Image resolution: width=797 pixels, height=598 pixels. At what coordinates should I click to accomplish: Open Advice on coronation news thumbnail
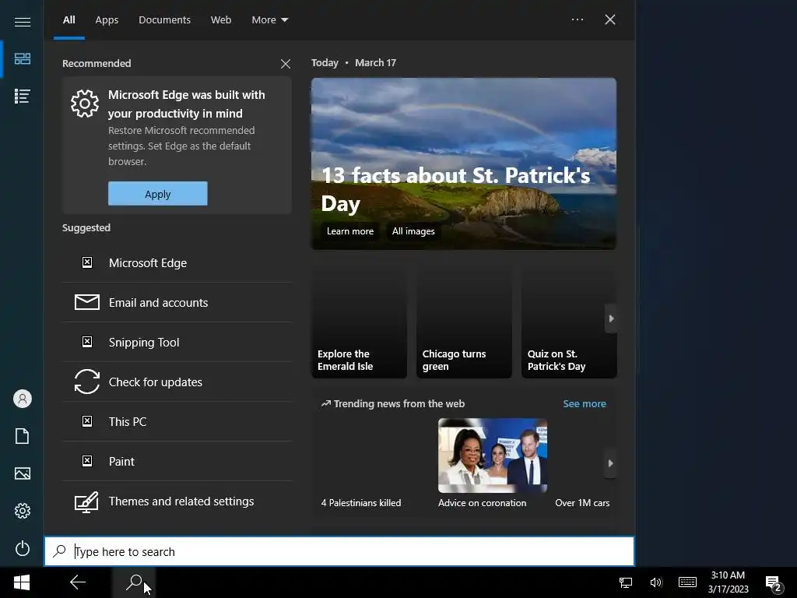tap(493, 456)
